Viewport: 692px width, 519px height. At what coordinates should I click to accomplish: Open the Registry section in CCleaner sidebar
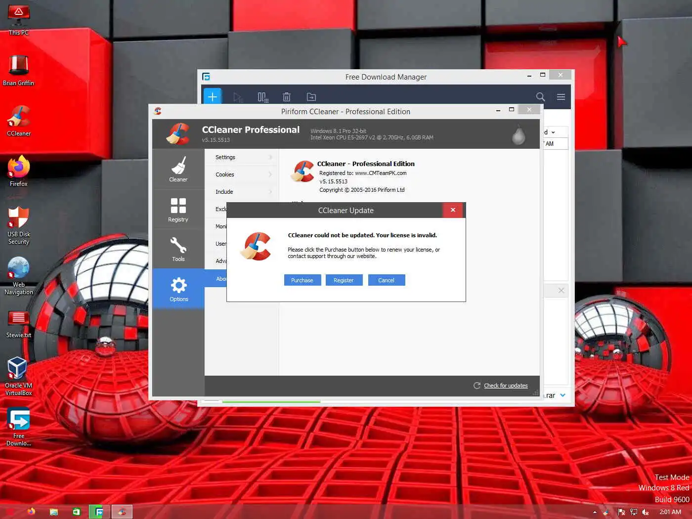click(x=178, y=210)
